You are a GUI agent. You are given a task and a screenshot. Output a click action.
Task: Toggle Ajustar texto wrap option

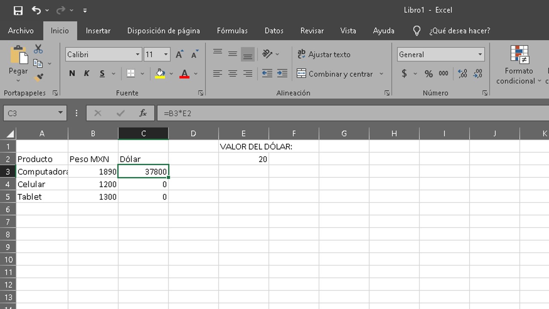click(x=324, y=55)
